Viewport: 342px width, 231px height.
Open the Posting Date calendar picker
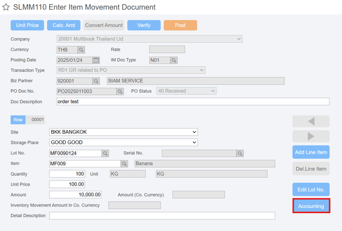96,60
